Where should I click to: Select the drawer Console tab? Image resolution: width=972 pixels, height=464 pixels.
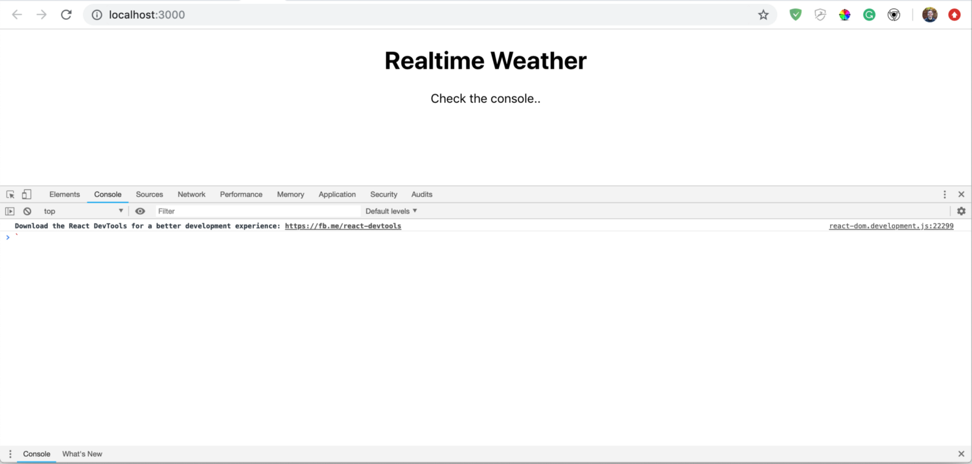(37, 454)
